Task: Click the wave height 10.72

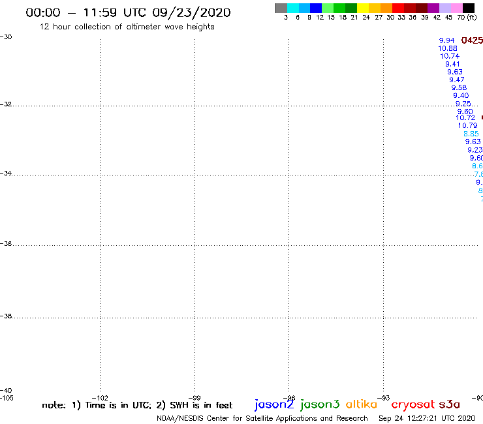Action: [465, 117]
